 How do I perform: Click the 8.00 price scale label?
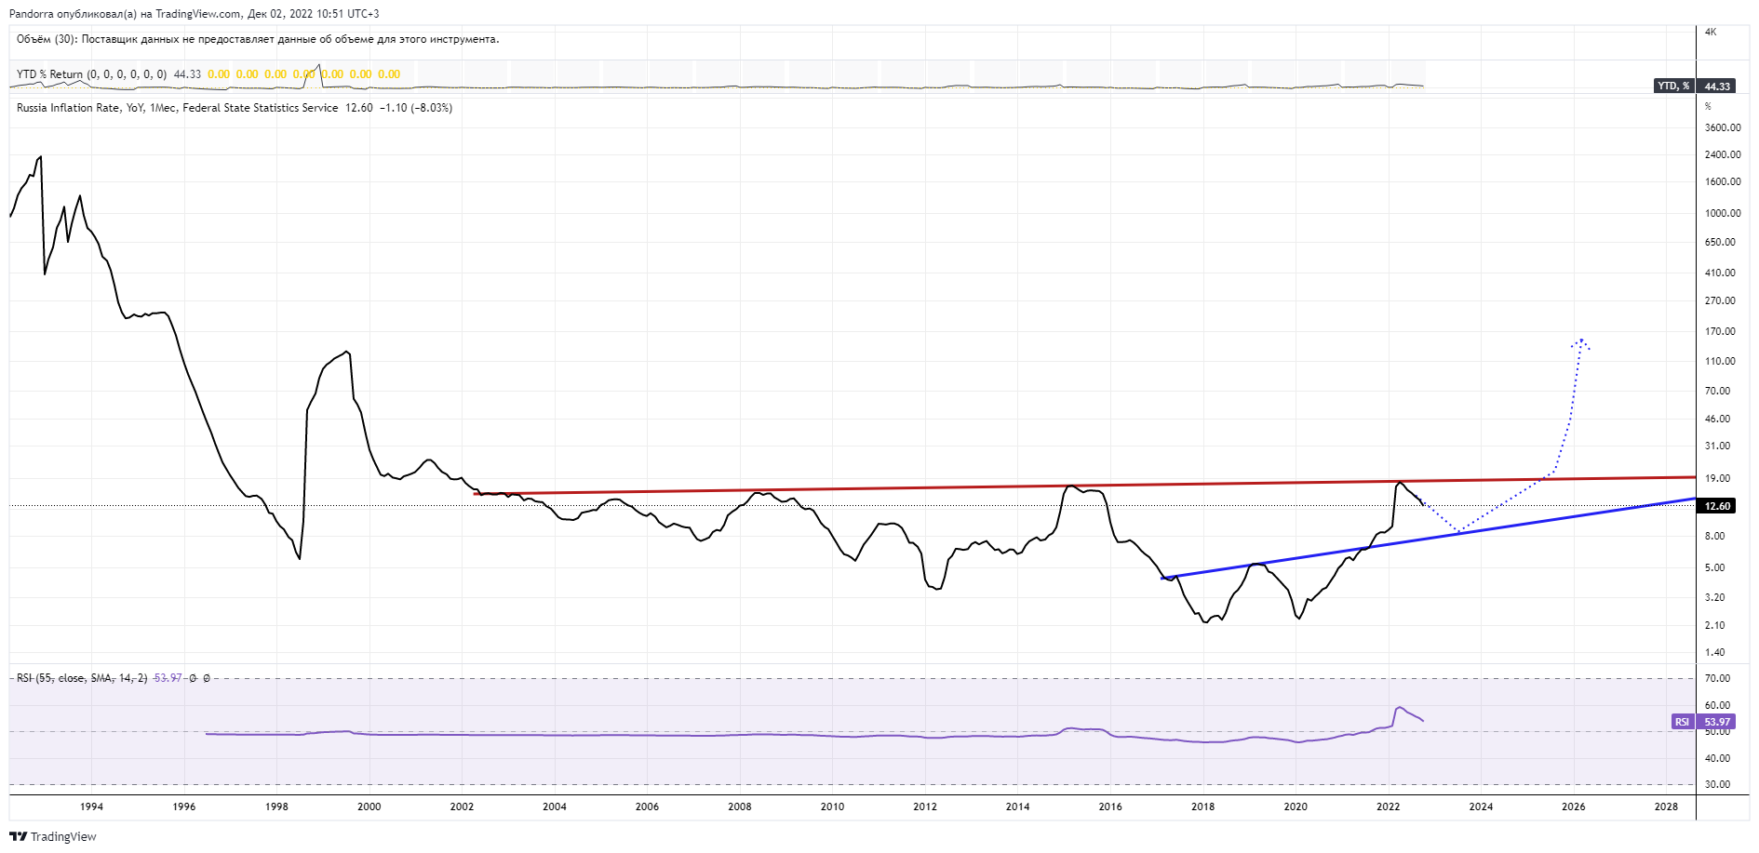tap(1714, 536)
